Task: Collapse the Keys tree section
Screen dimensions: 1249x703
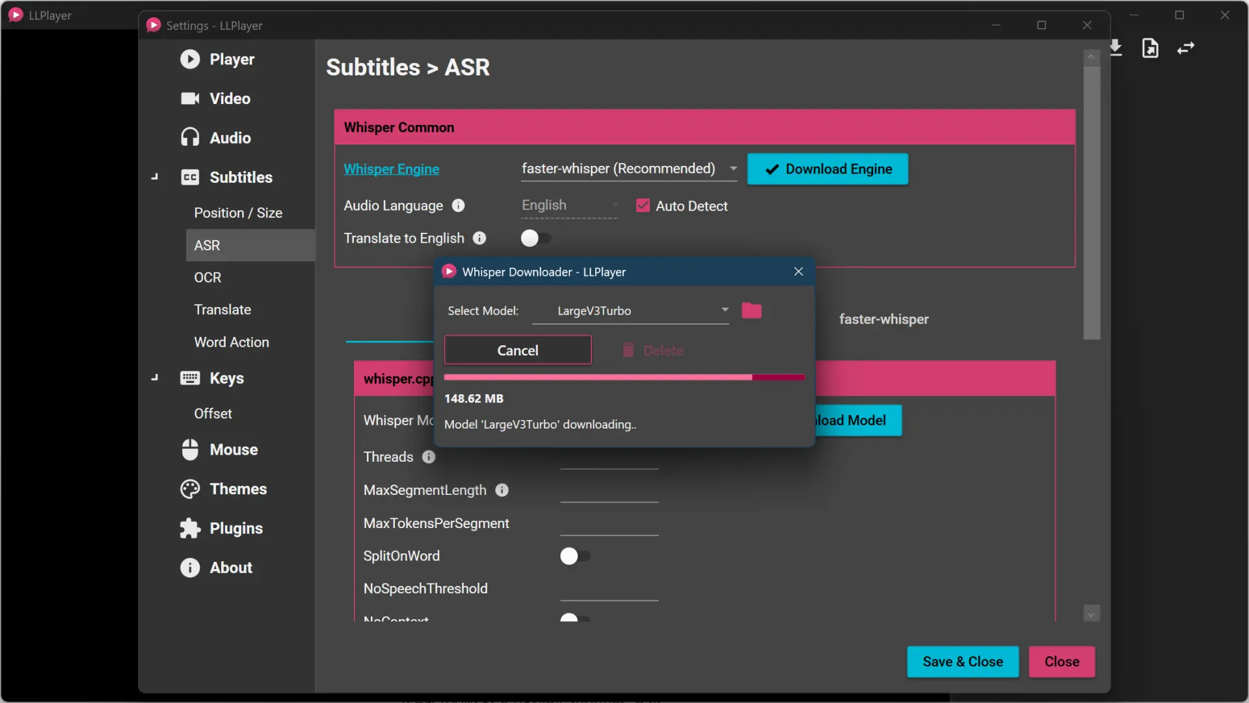Action: pyautogui.click(x=154, y=378)
